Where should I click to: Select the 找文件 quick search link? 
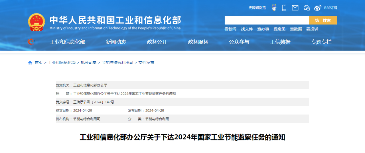[x=247, y=29]
